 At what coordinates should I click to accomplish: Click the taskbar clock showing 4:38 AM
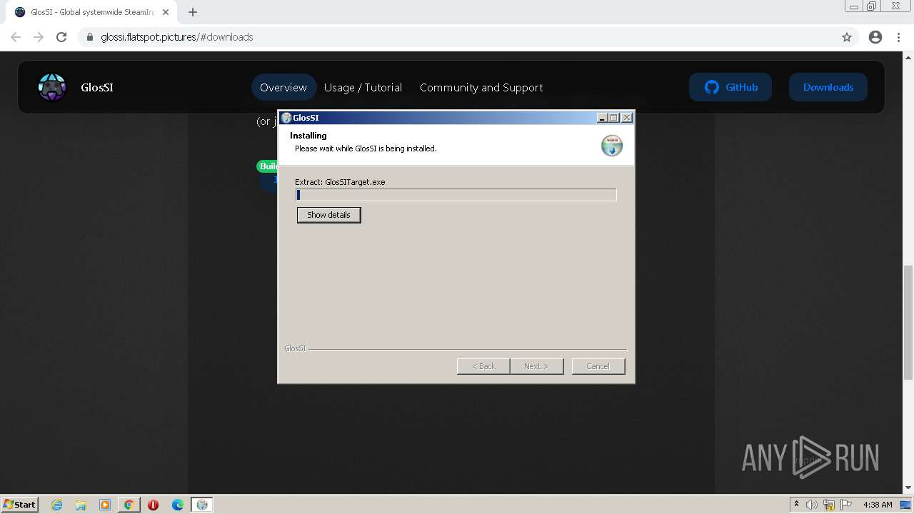[x=878, y=505]
